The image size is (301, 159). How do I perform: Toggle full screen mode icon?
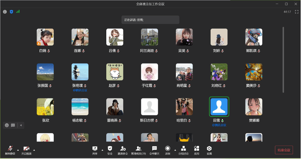pyautogui.click(x=296, y=12)
